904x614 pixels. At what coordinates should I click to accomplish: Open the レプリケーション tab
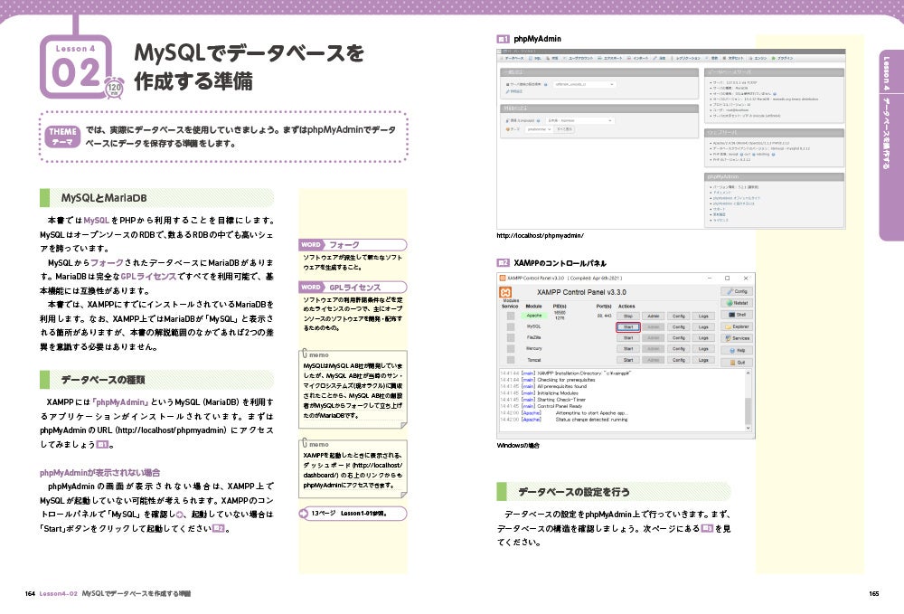(685, 58)
